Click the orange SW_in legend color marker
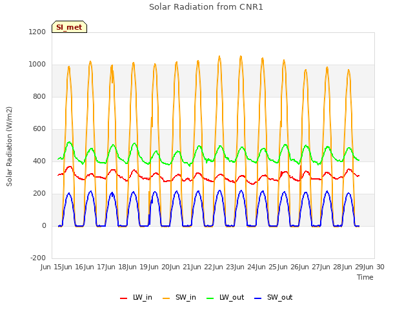This screenshot has width=413, height=310. (x=166, y=298)
